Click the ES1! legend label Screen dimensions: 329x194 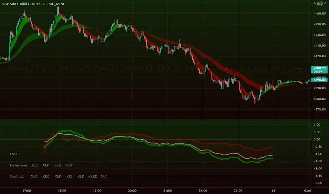point(14,154)
